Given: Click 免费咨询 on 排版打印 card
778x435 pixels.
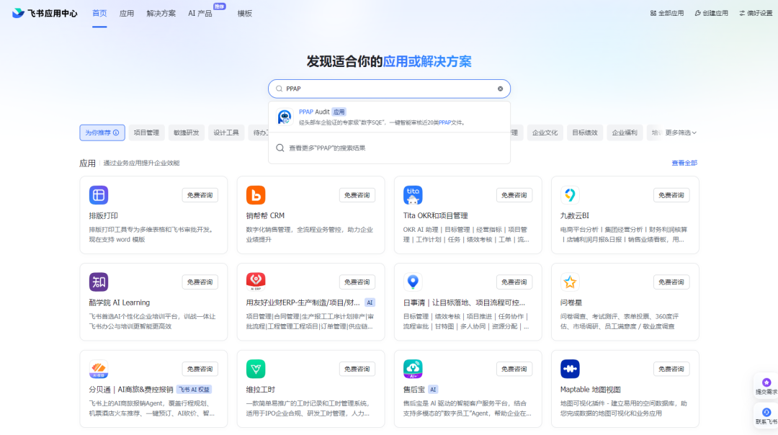Looking at the screenshot, I should point(200,195).
